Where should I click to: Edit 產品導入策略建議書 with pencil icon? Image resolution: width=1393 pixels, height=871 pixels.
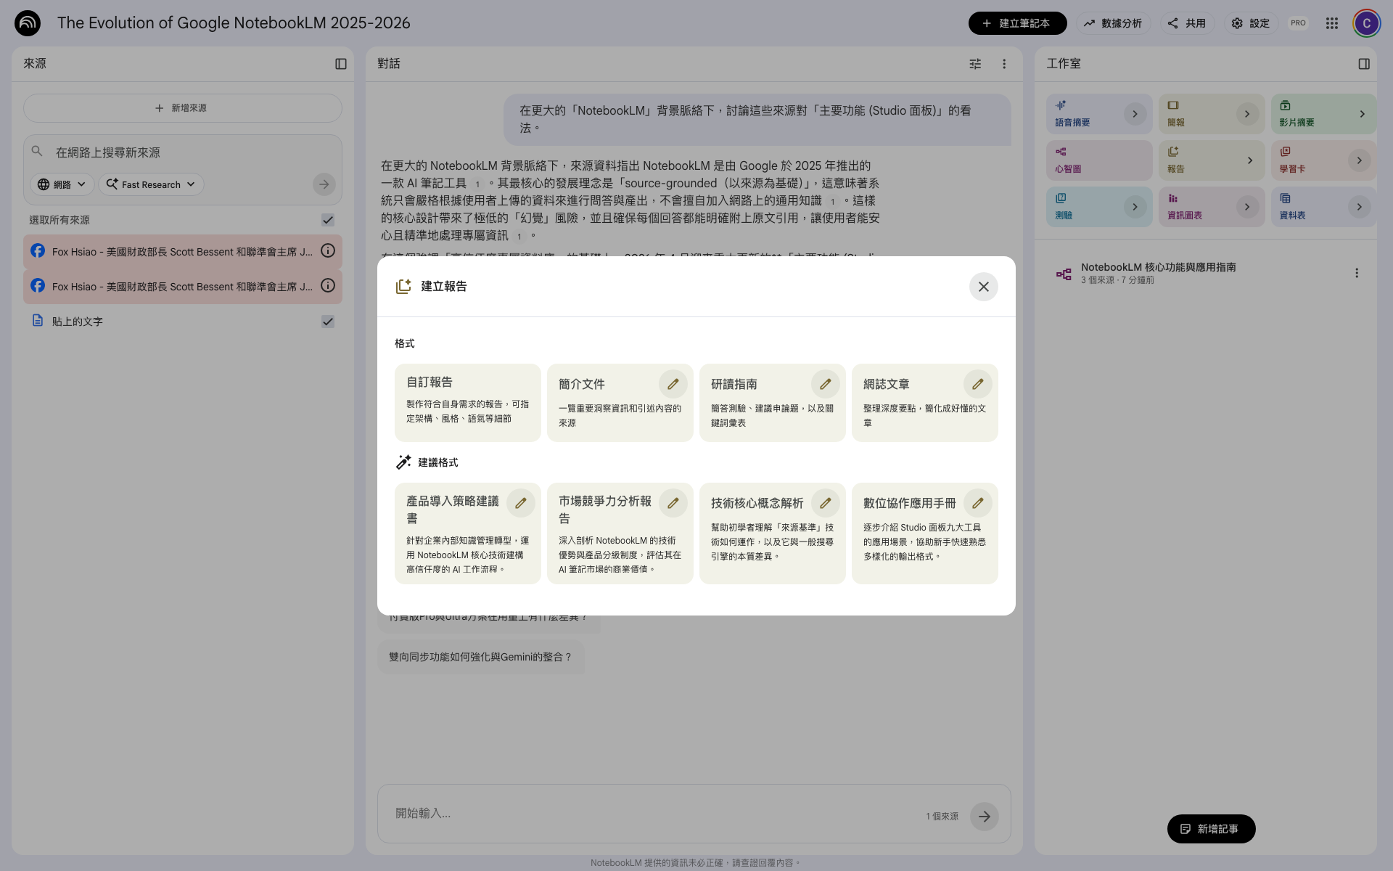coord(520,503)
